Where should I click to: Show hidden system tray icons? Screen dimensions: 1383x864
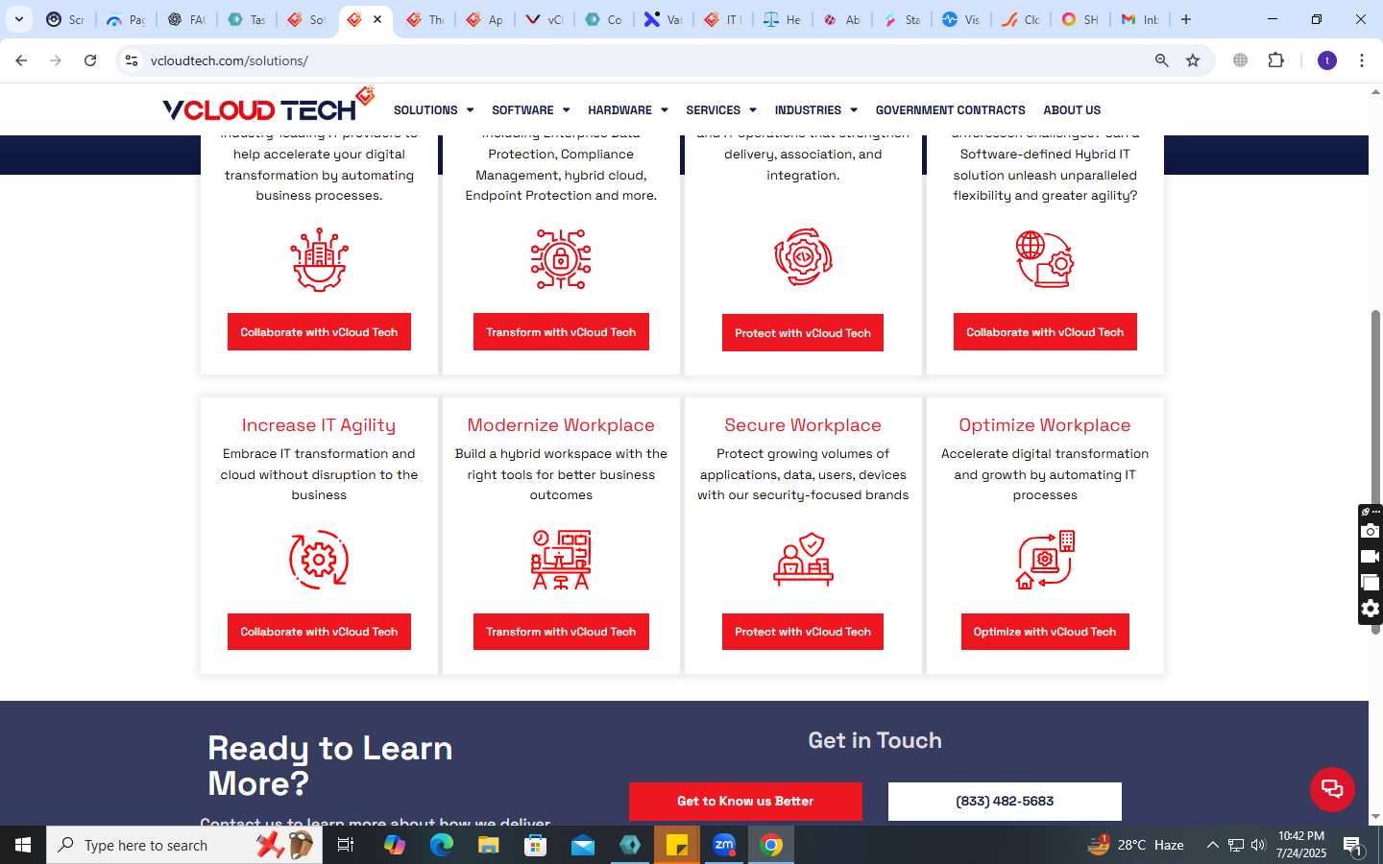tap(1212, 845)
